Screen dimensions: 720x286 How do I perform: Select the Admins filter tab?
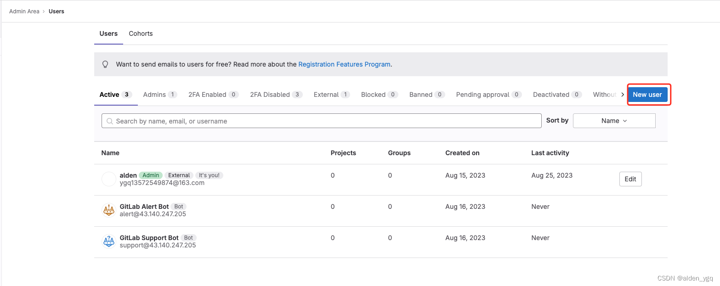pyautogui.click(x=159, y=95)
